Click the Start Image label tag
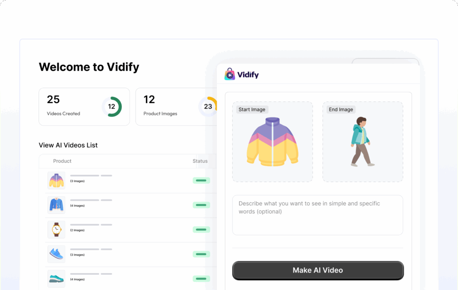The image size is (458, 290). (x=252, y=109)
